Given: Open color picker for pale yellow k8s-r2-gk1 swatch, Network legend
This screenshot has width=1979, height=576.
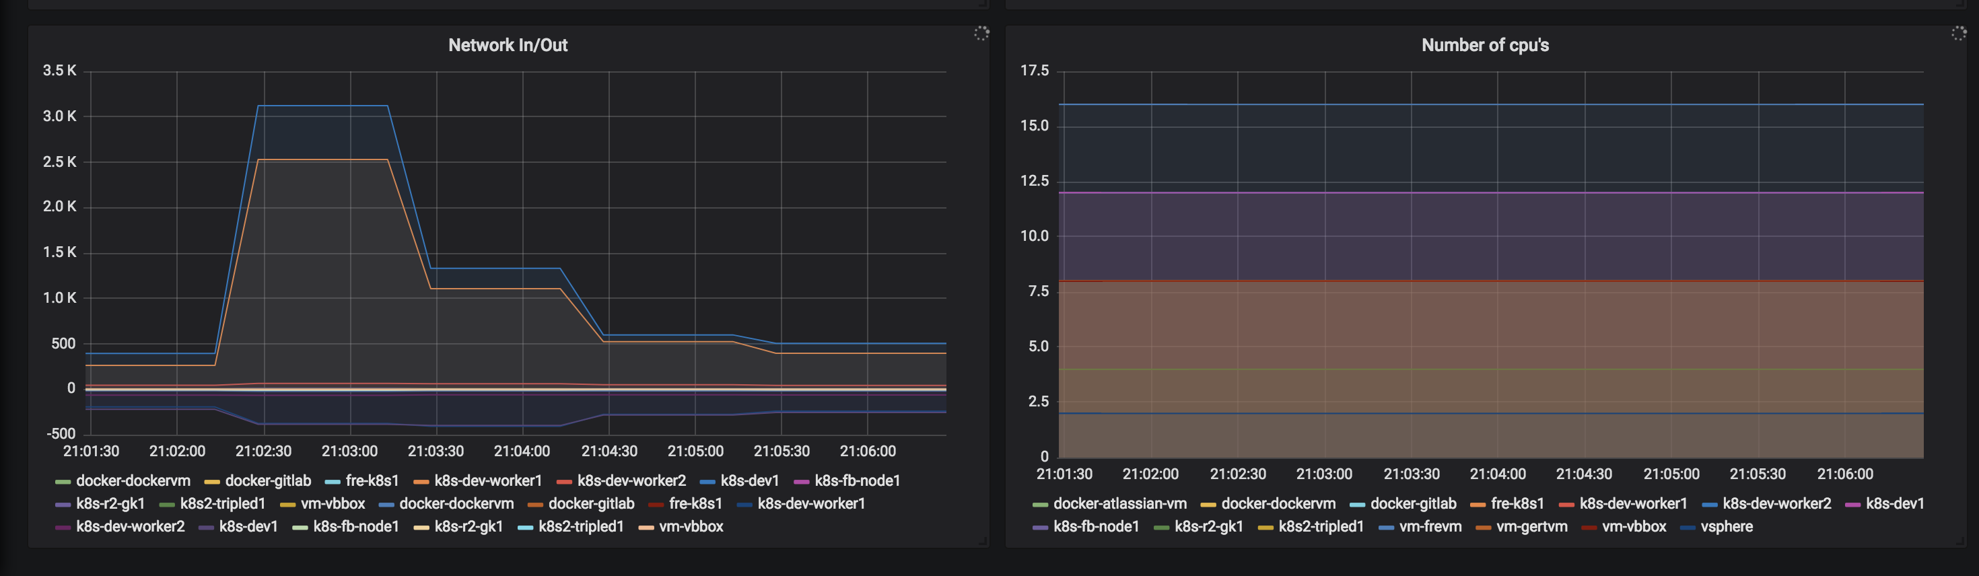Looking at the screenshot, I should [421, 528].
